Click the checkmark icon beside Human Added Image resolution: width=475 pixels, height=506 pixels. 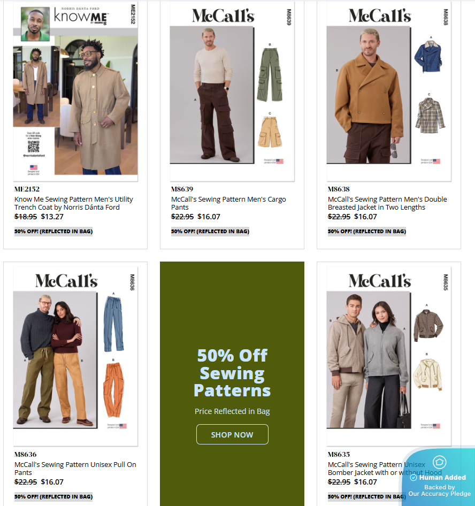point(413,478)
